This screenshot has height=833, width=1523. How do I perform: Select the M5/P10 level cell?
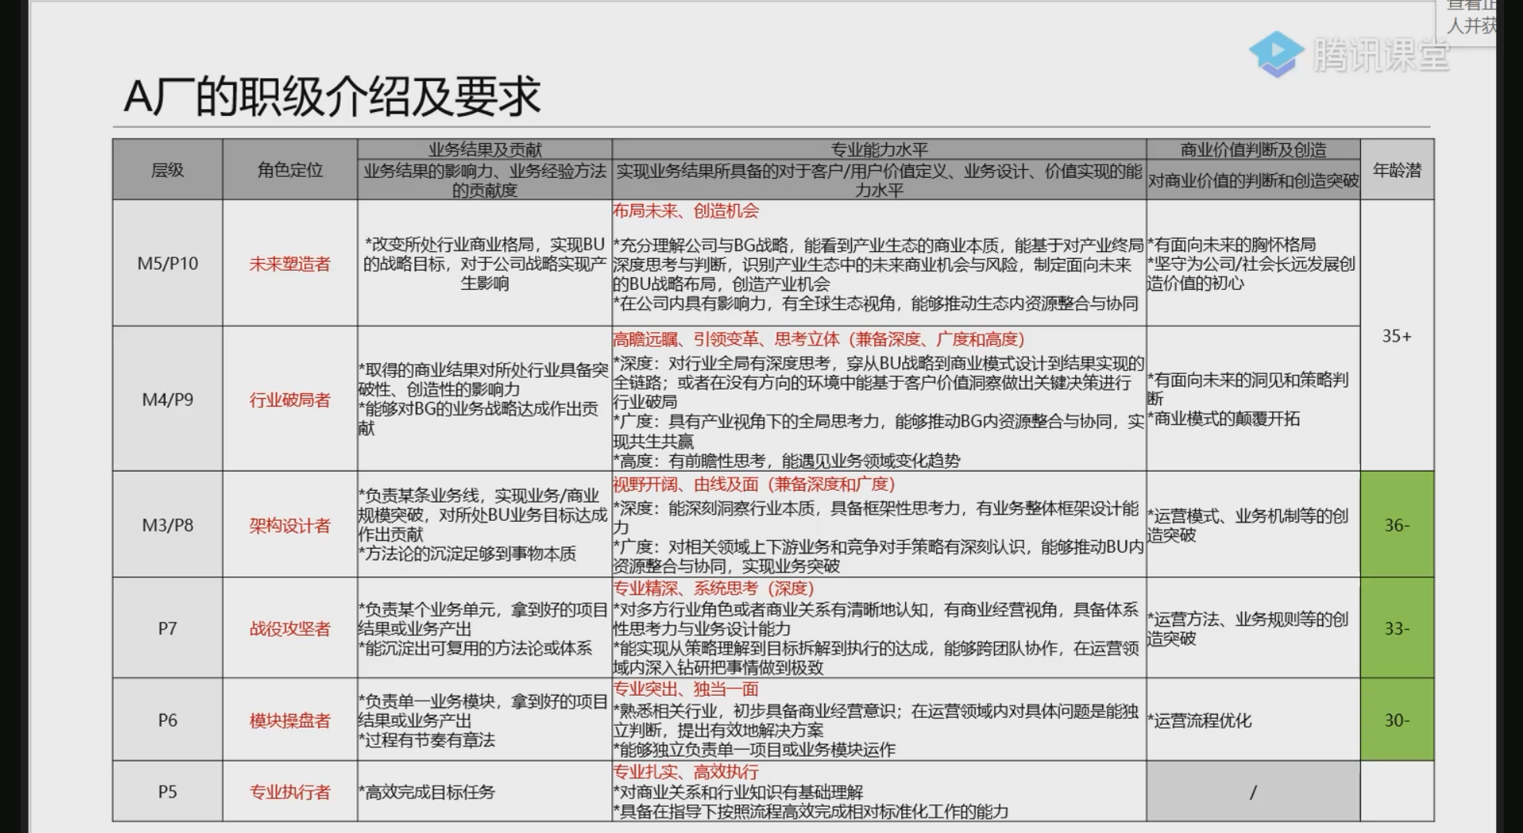click(168, 264)
